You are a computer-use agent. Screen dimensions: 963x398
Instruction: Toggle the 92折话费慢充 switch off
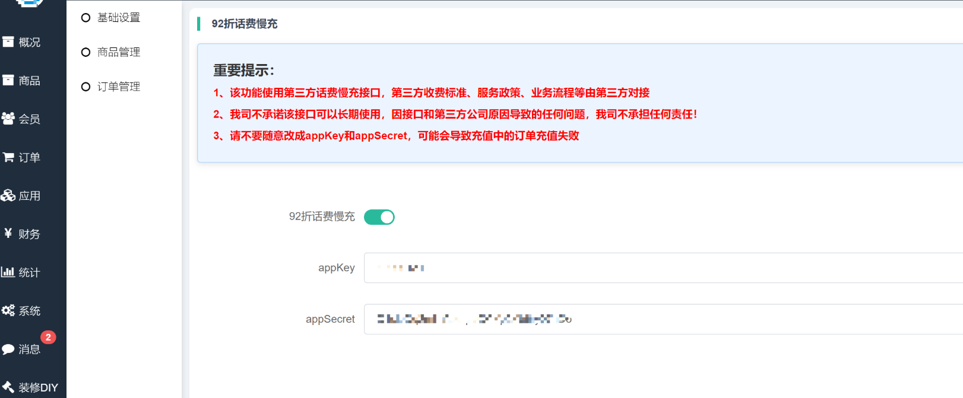[379, 217]
